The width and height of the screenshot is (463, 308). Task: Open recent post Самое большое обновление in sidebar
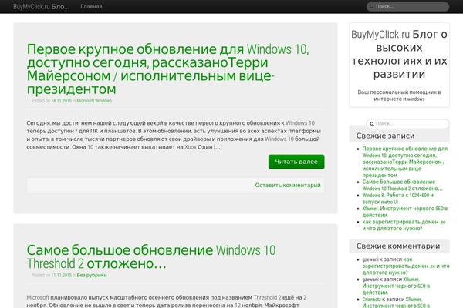point(402,185)
